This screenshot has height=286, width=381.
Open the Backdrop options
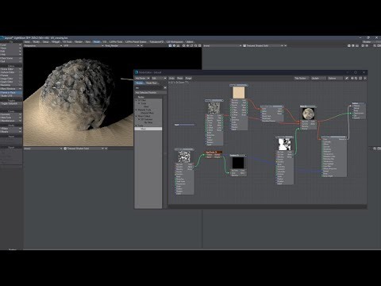coord(11,85)
